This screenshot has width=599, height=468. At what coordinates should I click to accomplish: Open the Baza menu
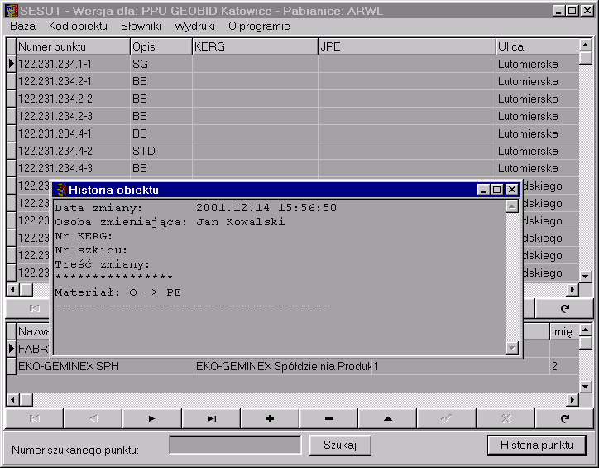(x=22, y=26)
